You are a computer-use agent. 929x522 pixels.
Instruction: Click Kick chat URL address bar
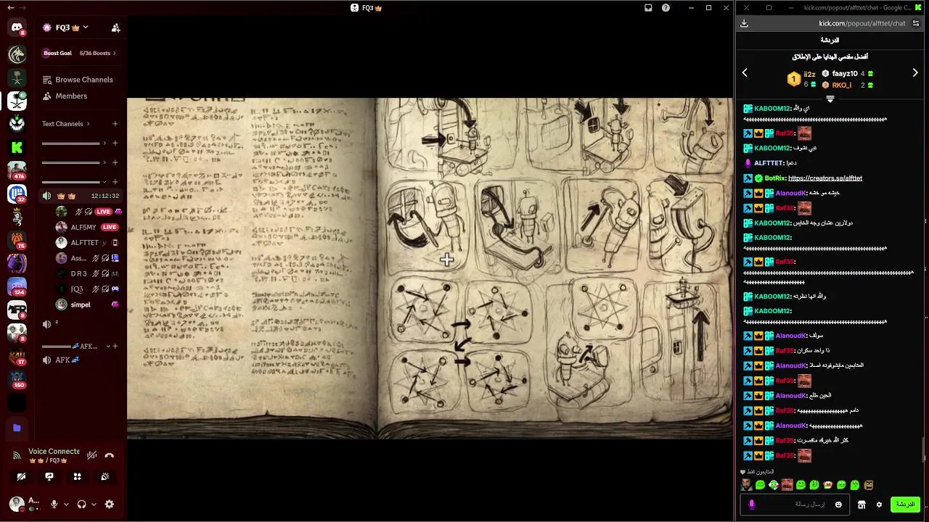tap(862, 23)
